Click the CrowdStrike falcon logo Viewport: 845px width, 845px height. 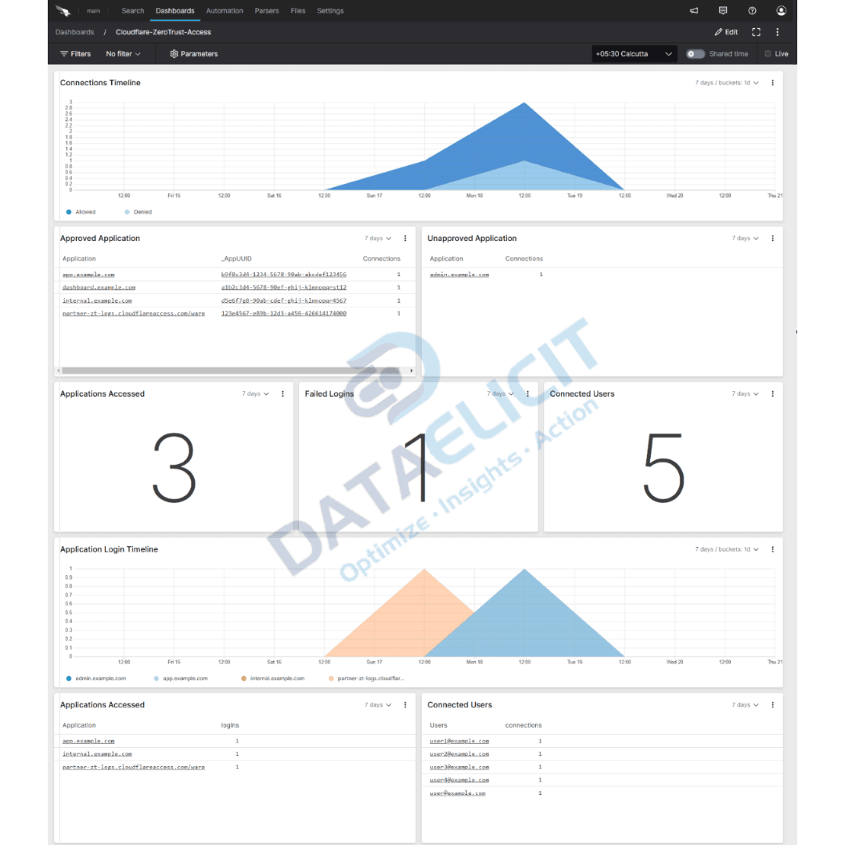click(63, 10)
